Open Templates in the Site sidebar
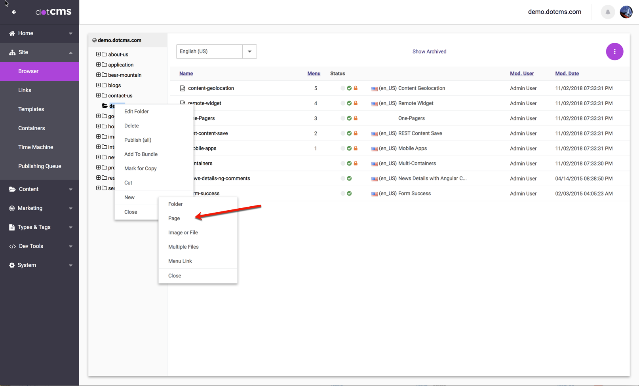This screenshot has height=386, width=639. [31, 109]
